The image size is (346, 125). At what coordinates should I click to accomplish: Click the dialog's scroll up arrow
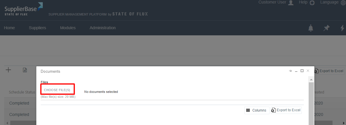311,80
